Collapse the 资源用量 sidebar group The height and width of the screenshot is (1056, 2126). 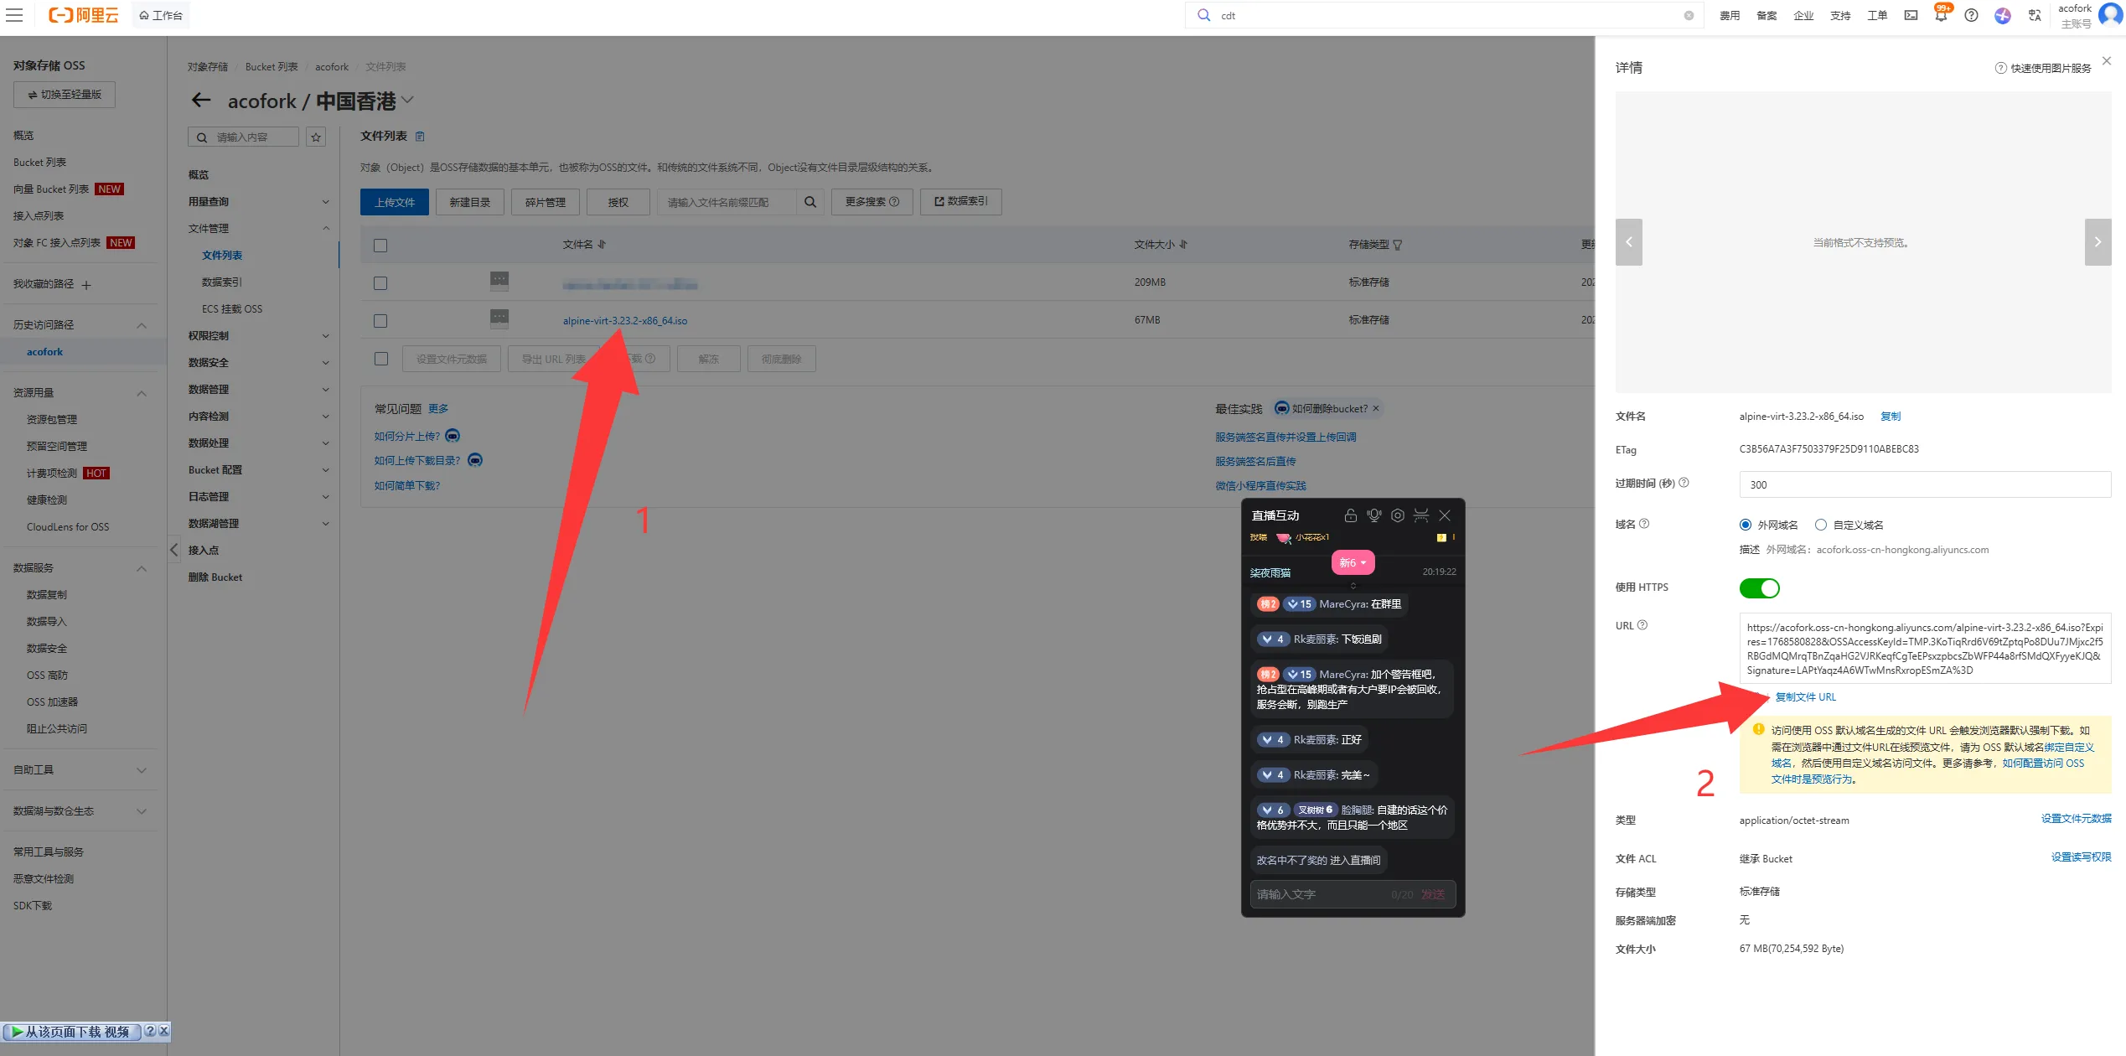141,393
